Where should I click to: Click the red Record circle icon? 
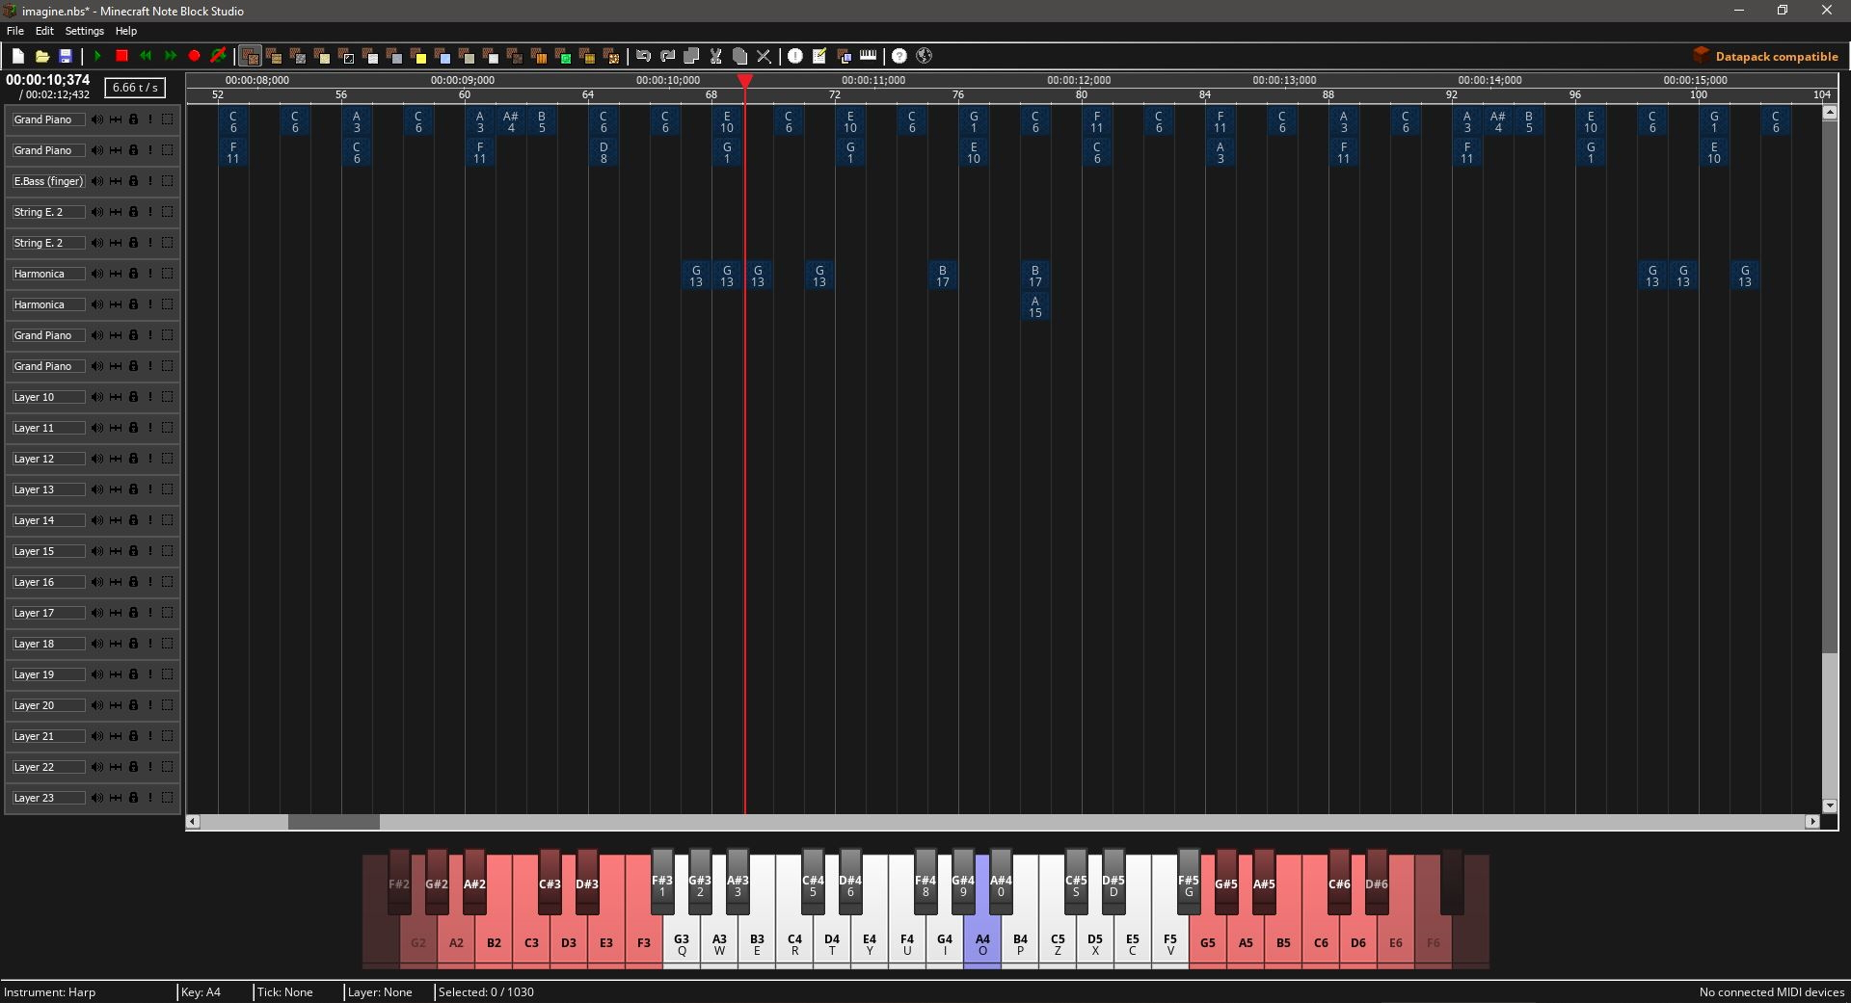click(194, 56)
